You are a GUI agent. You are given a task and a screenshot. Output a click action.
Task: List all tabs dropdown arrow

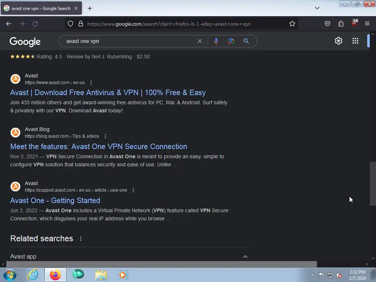(x=317, y=8)
